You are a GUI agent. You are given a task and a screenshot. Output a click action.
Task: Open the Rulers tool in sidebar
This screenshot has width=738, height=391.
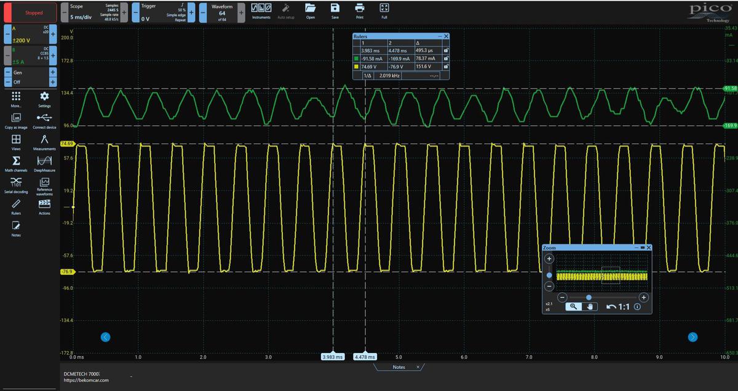pyautogui.click(x=17, y=206)
